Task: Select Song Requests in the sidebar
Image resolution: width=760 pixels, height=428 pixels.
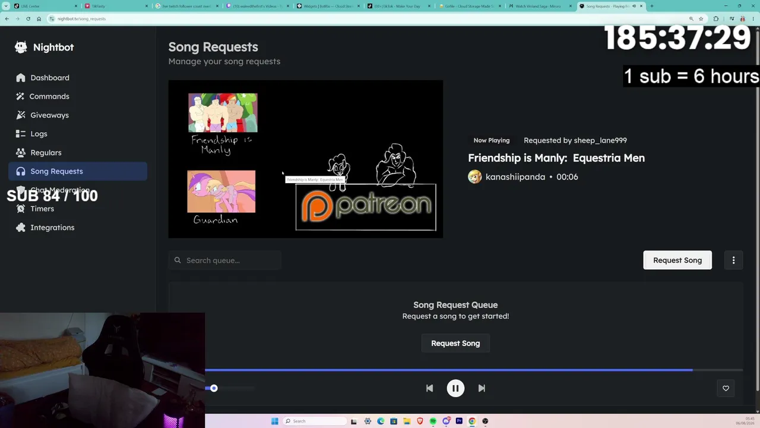Action: pos(78,171)
